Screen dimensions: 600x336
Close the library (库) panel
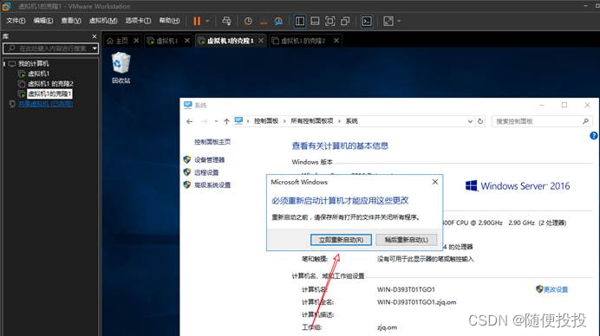click(x=95, y=36)
